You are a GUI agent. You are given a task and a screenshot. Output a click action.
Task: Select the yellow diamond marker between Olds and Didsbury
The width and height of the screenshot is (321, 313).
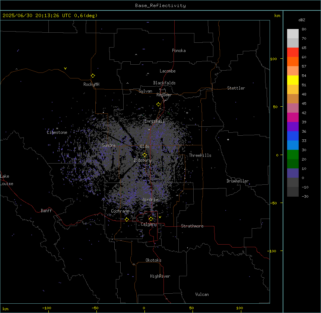pos(144,155)
